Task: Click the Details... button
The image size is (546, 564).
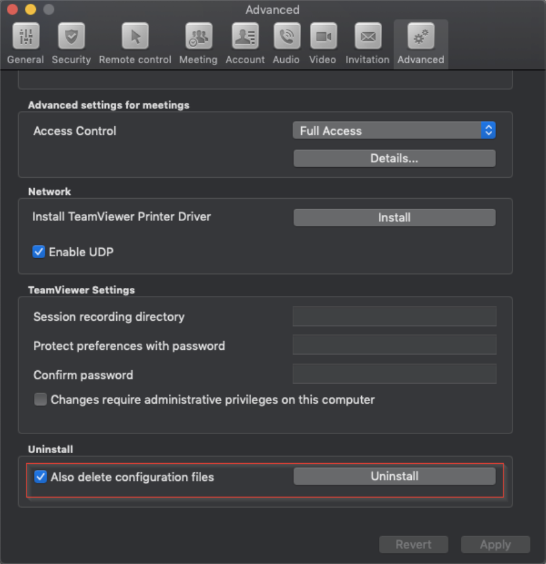Action: [395, 158]
